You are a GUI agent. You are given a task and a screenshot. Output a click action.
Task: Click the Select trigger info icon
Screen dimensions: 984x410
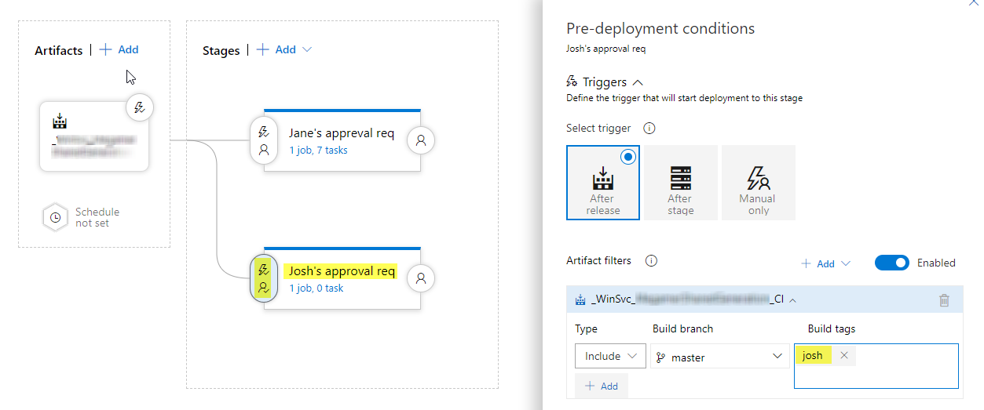coord(649,128)
